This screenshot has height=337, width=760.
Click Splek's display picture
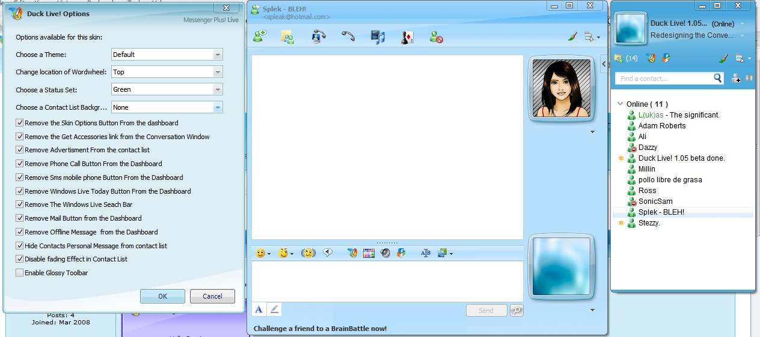562,89
